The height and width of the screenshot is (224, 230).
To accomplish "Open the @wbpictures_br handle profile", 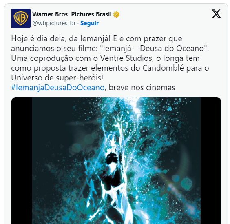I will pyautogui.click(x=54, y=23).
